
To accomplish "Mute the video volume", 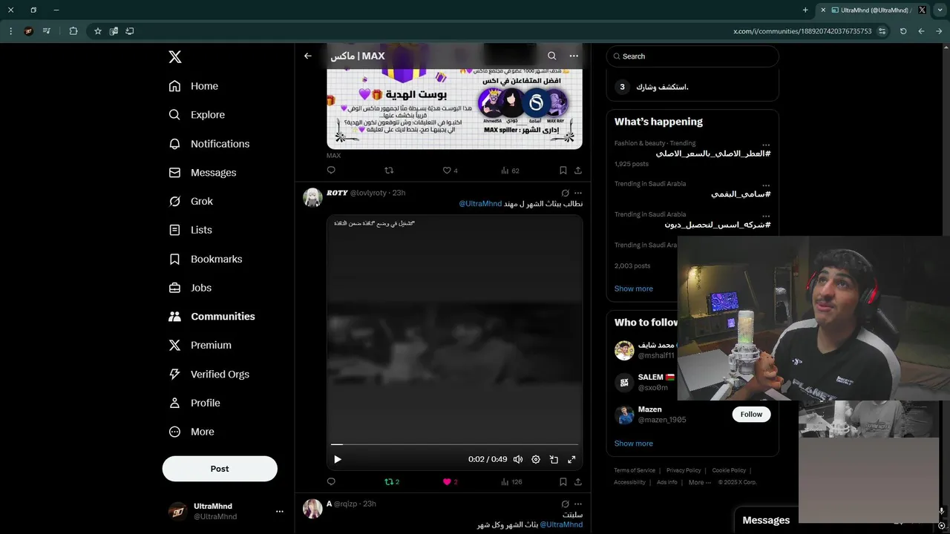I will point(518,459).
